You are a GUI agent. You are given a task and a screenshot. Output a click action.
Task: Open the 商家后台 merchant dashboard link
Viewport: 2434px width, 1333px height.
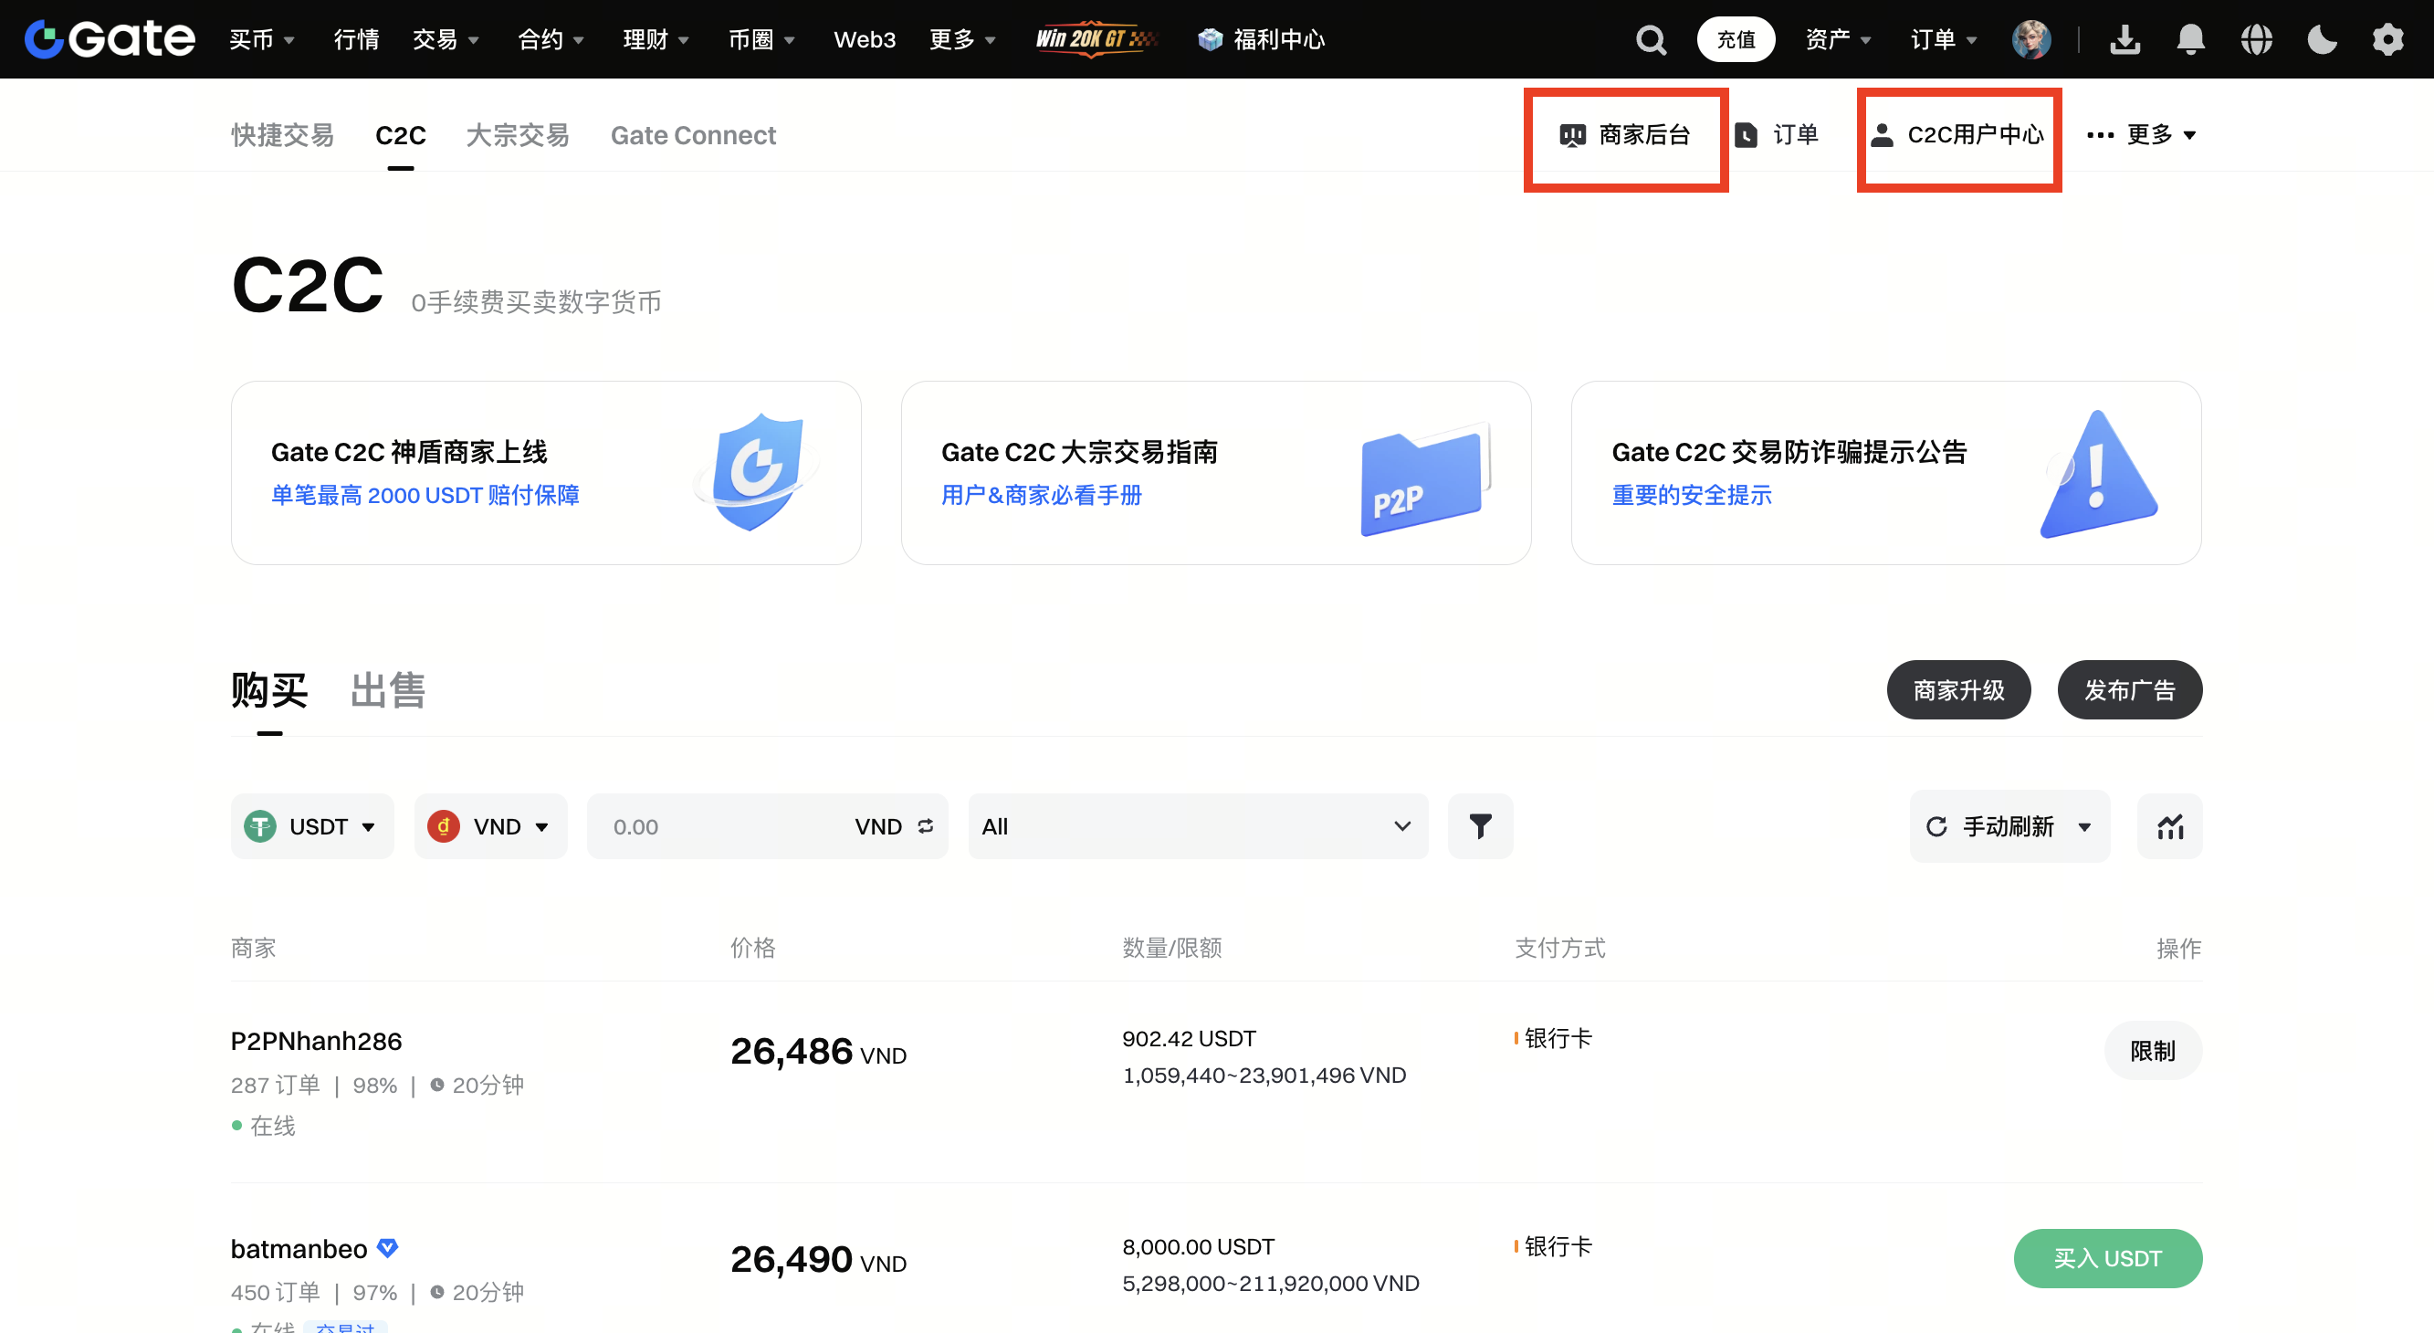point(1625,135)
